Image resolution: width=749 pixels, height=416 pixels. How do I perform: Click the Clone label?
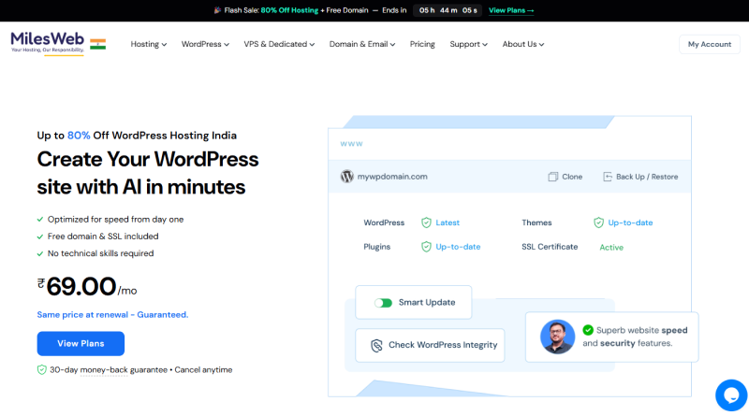(572, 177)
